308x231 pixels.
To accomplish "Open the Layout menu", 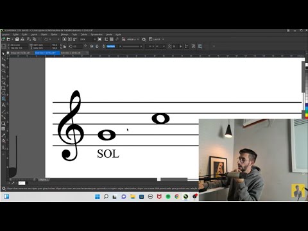I will (x=34, y=35).
